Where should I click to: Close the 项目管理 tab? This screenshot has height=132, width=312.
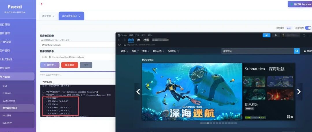[53, 16]
